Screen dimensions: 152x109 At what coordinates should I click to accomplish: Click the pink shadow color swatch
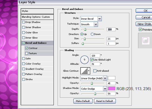point(112,89)
